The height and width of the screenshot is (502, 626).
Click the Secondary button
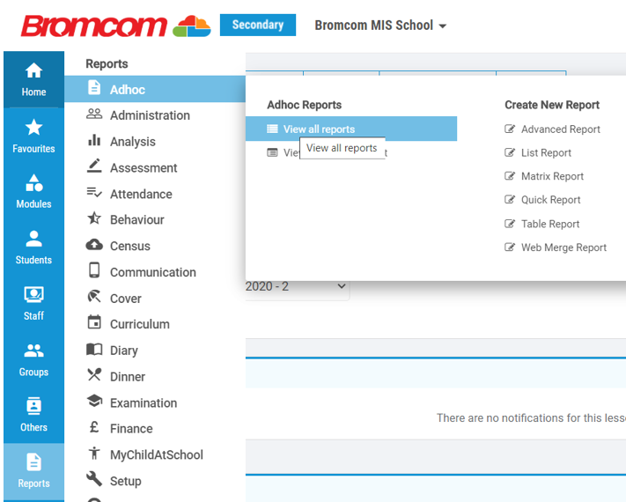(258, 25)
